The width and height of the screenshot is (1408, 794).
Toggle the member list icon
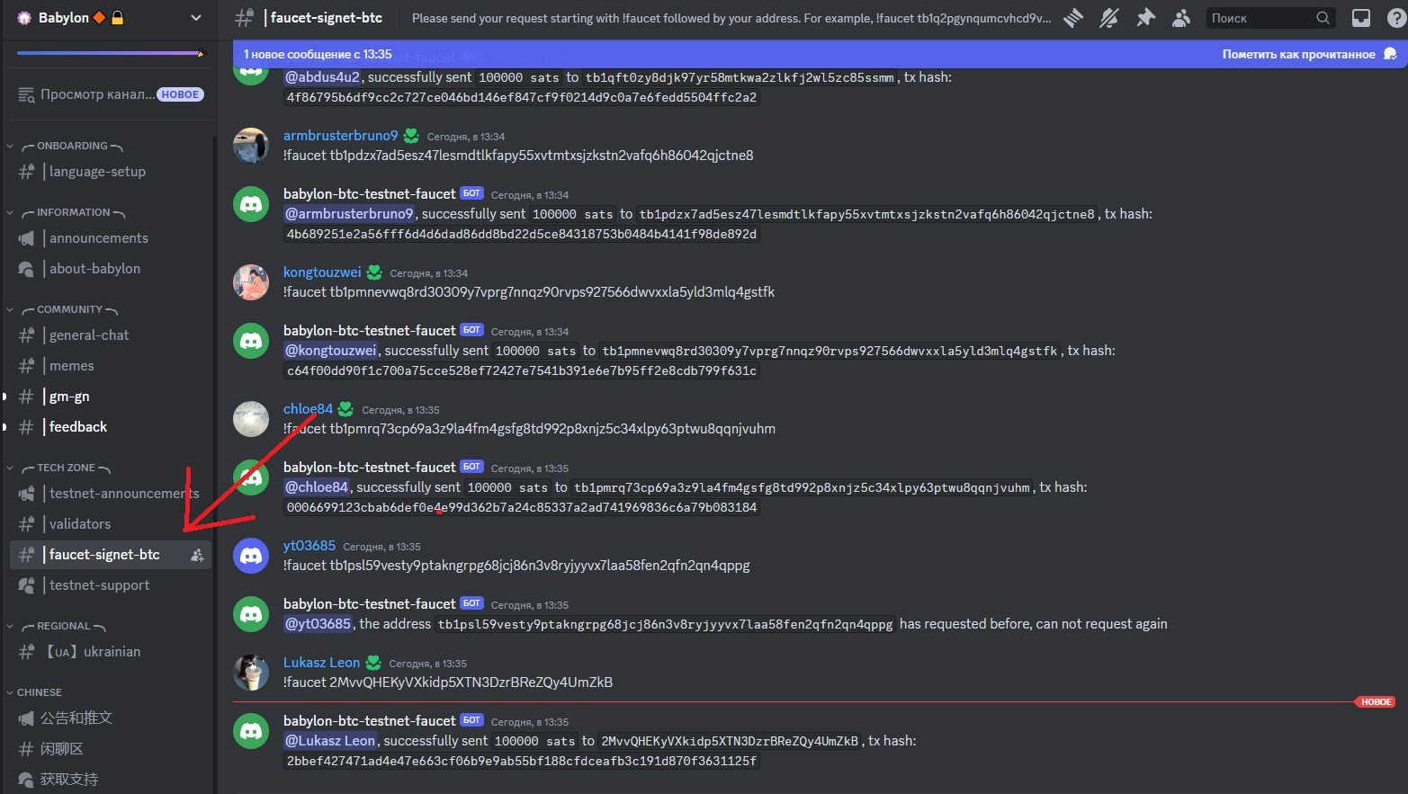(x=1181, y=18)
